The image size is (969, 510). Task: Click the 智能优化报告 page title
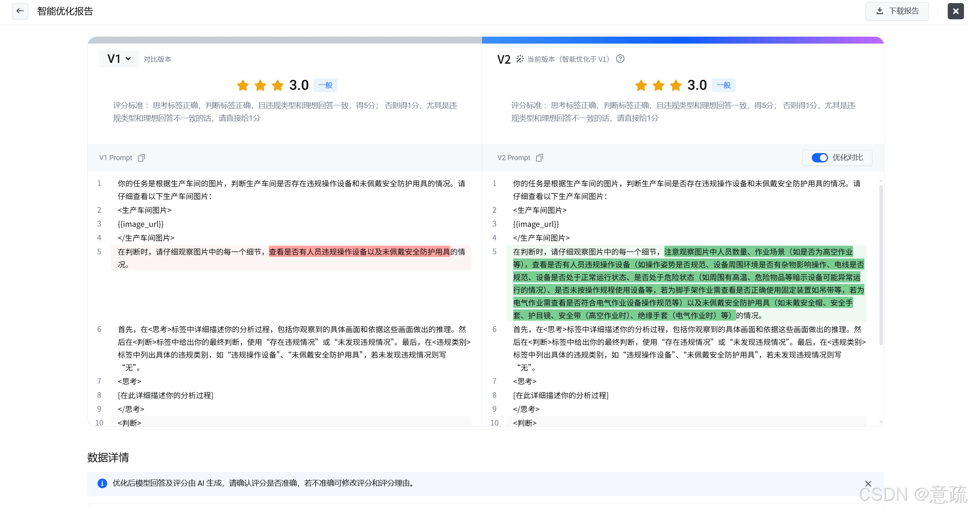tap(65, 11)
